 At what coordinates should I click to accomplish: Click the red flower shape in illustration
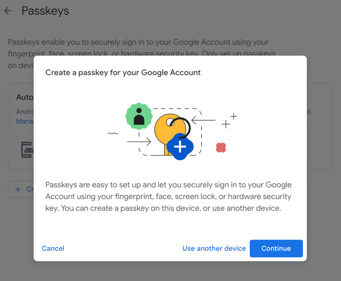(221, 148)
